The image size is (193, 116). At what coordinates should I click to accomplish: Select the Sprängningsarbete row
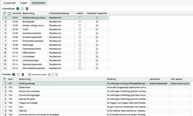(x=55, y=64)
